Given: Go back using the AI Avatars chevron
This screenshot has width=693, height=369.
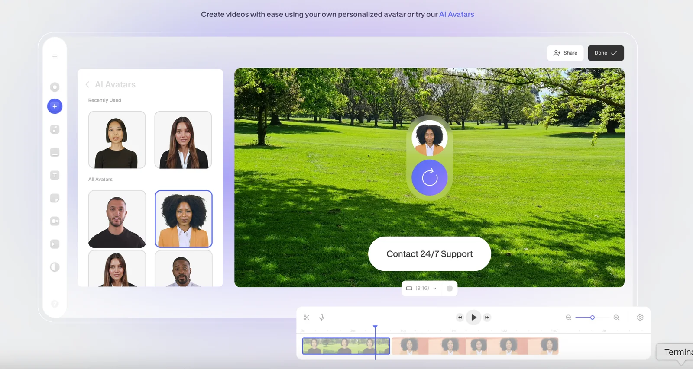Looking at the screenshot, I should [x=87, y=85].
